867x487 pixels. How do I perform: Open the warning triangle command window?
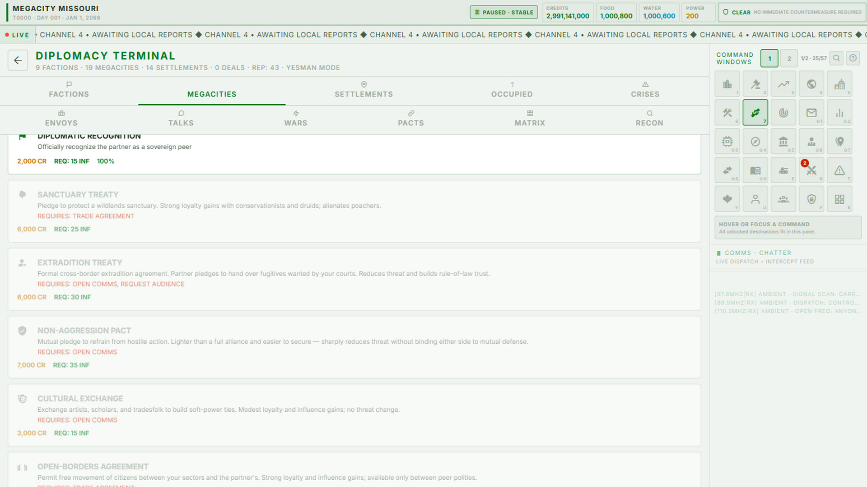pyautogui.click(x=839, y=170)
